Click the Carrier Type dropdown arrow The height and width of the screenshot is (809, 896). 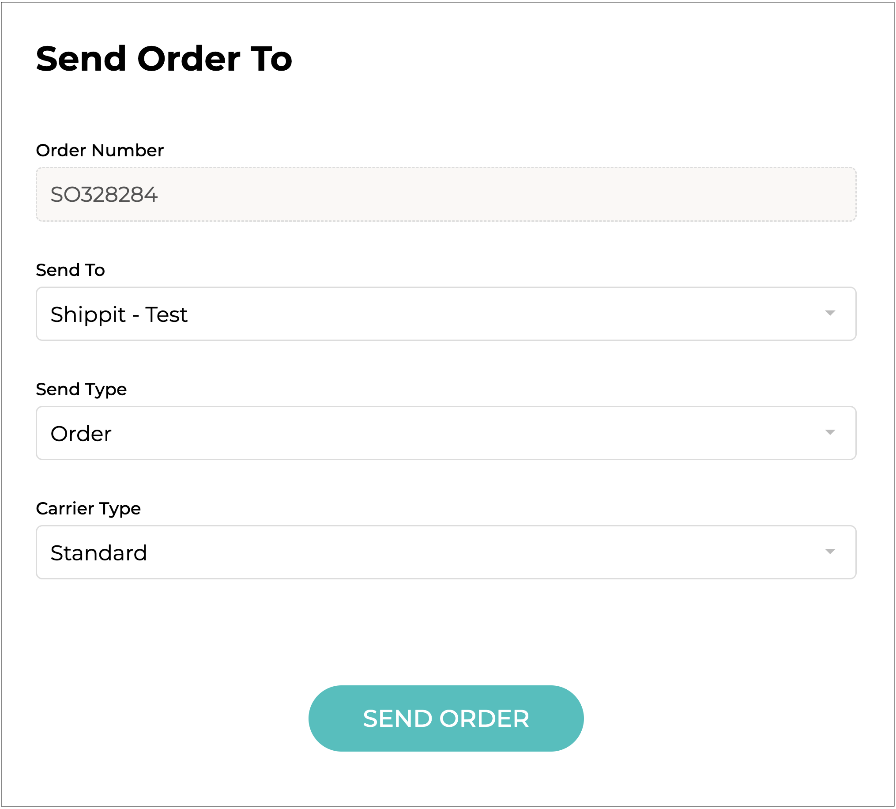tap(829, 552)
